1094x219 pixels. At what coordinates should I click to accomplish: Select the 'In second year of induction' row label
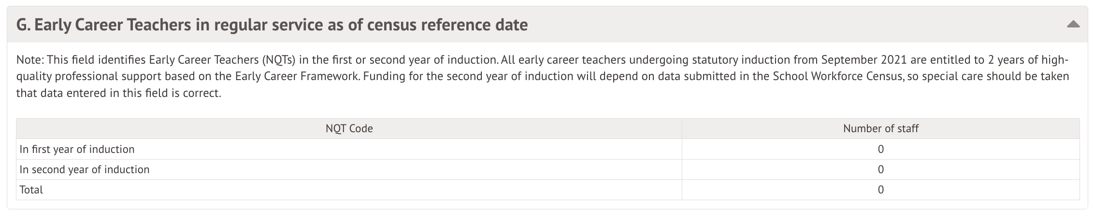[85, 170]
